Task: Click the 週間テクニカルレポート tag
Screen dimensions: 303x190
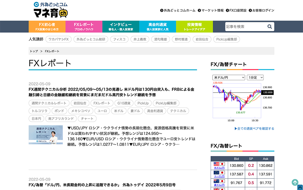Action: point(49,103)
